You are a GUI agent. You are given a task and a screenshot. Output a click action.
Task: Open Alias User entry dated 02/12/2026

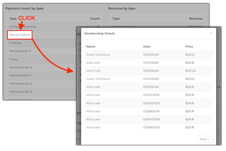tap(94, 63)
